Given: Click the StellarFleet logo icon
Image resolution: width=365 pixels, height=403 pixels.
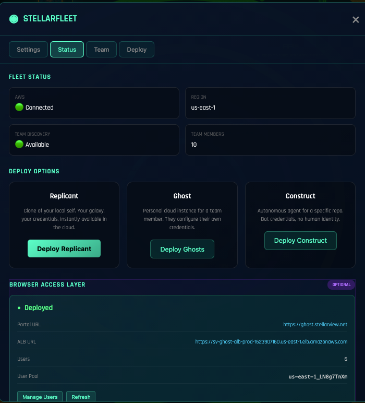Looking at the screenshot, I should pyautogui.click(x=14, y=19).
